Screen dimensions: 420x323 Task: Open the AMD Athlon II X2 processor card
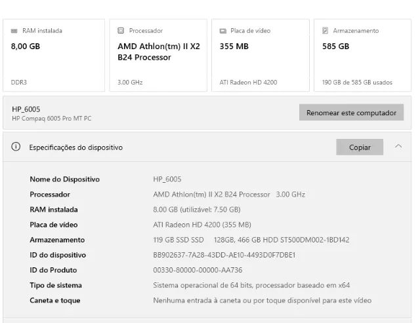pyautogui.click(x=158, y=55)
